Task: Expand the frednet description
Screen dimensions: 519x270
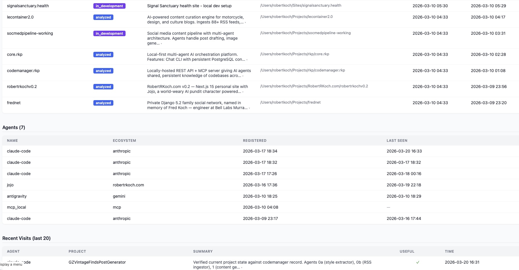Action: [x=249, y=108]
